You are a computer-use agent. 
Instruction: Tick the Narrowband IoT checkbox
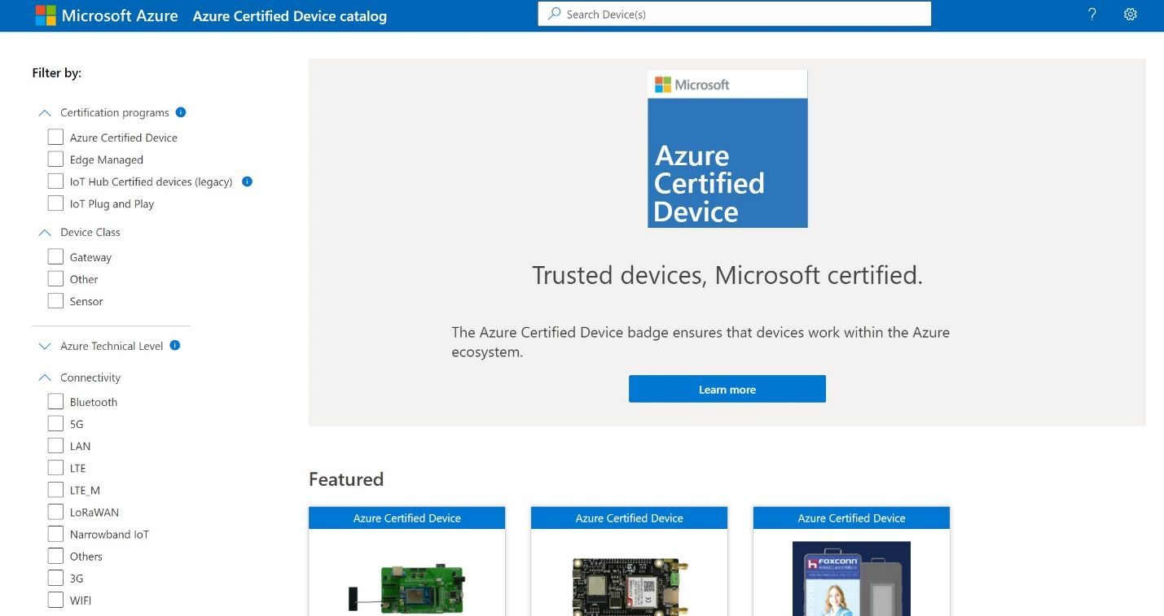pyautogui.click(x=55, y=534)
